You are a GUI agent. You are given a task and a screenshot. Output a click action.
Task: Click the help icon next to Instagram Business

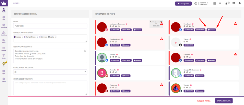pos(127,24)
